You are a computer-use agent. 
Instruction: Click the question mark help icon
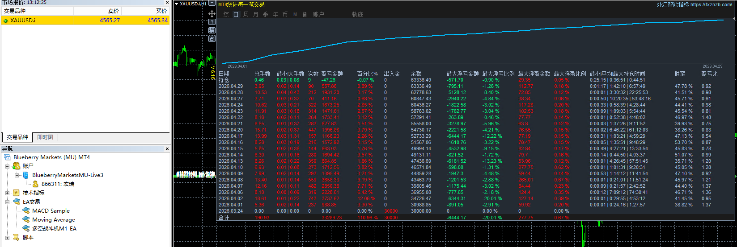pyautogui.click(x=212, y=22)
